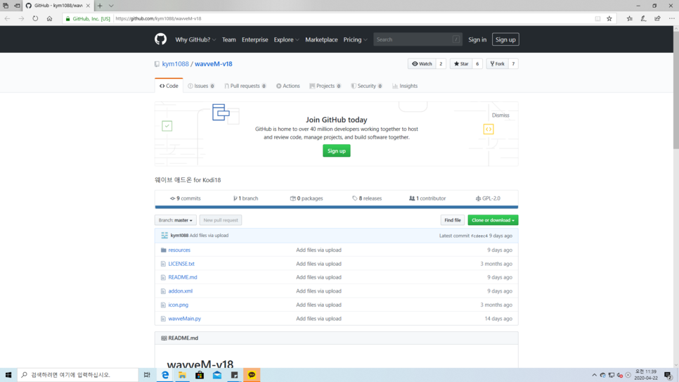Open Team page in navbar

(228, 39)
